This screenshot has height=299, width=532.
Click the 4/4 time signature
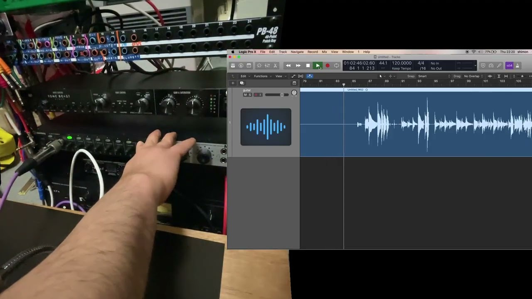click(x=421, y=63)
